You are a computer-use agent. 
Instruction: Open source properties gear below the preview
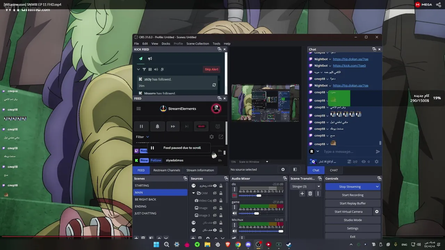point(283,169)
